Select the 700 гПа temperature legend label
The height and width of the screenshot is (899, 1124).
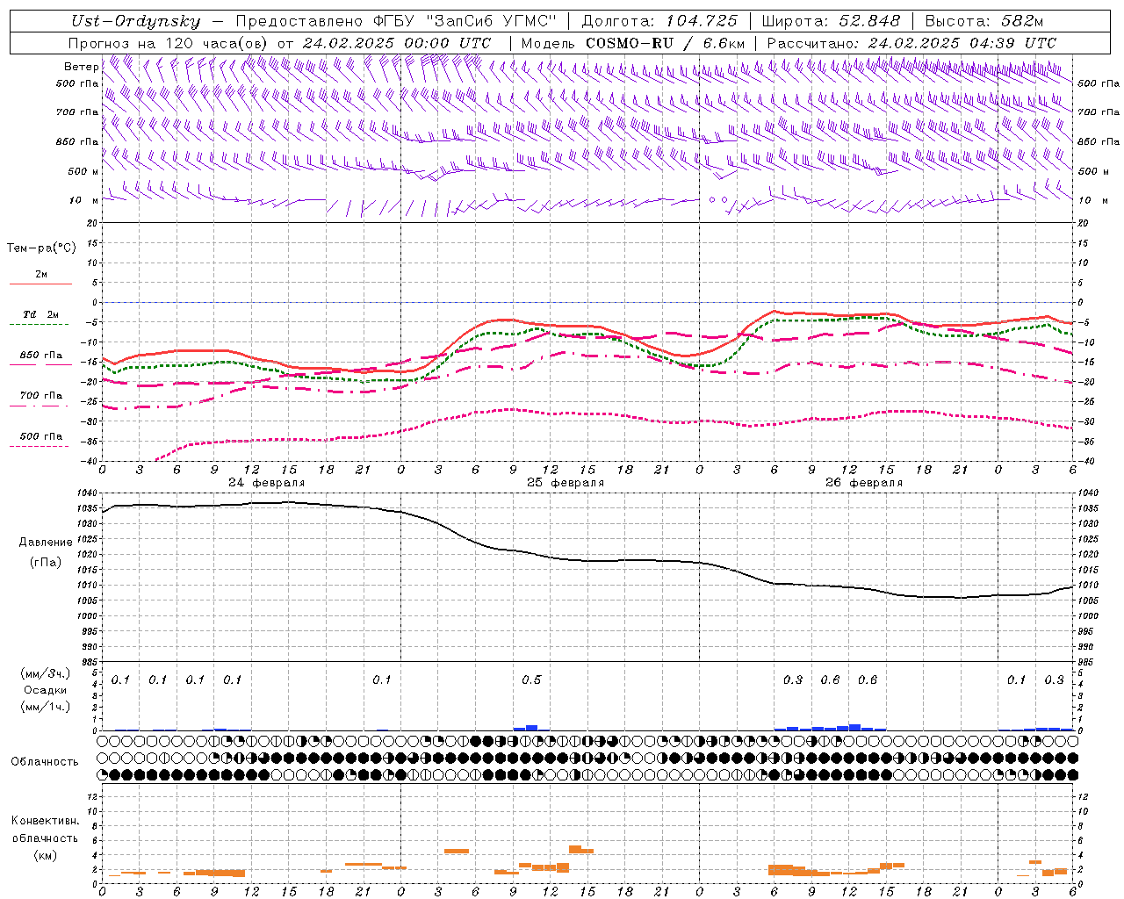(x=41, y=396)
